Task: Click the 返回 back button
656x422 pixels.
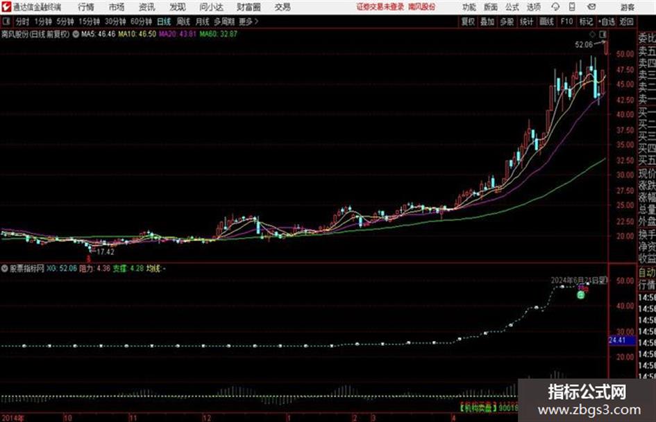Action: 626,21
